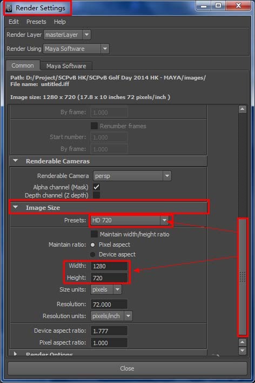
Task: Enable Maintain width/height ratio checkbox
Action: (x=94, y=234)
